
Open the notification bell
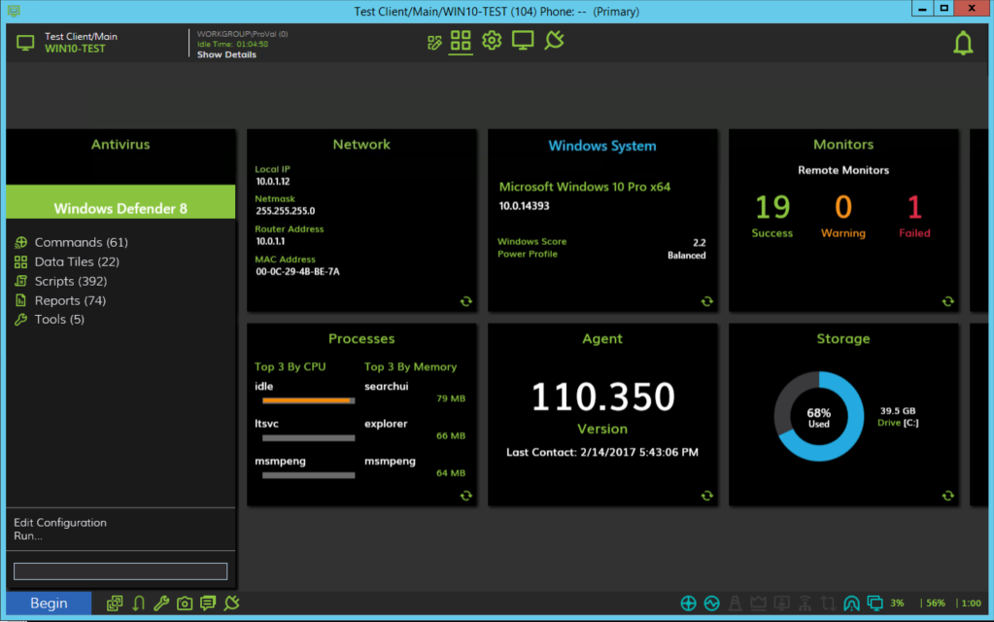click(x=962, y=43)
